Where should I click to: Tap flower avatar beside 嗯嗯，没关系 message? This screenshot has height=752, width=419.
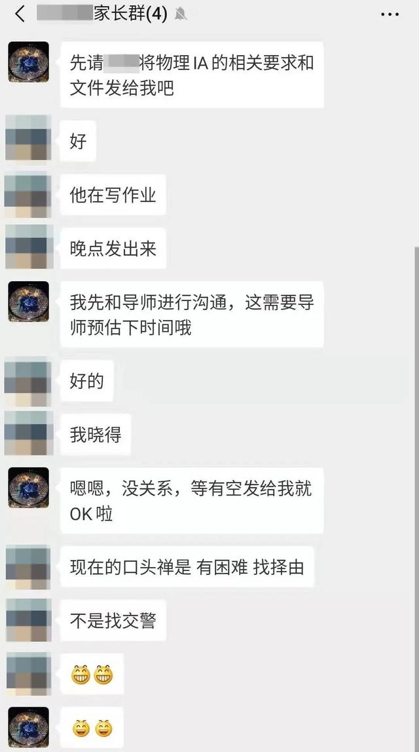point(28,487)
